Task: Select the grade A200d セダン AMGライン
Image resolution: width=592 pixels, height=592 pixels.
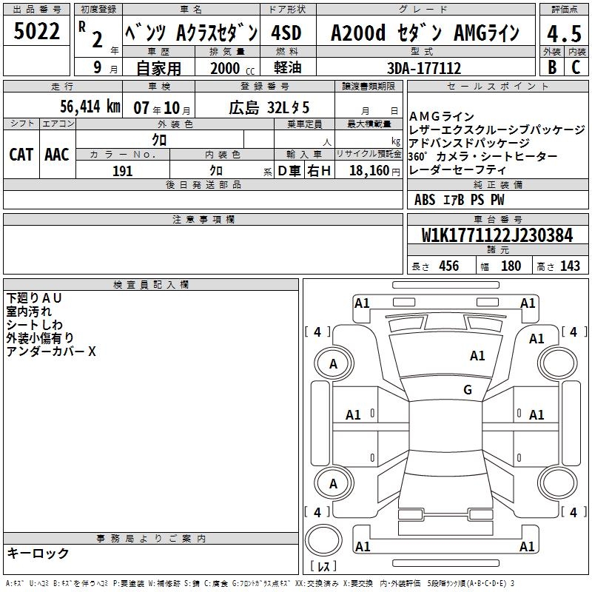Action: point(424,33)
